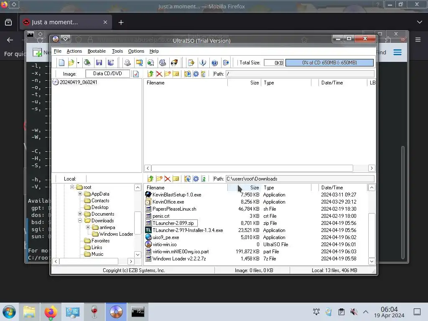Screen dimensions: 428x321
Task: Select 20240419_060241 image root node
Action: [78, 82]
